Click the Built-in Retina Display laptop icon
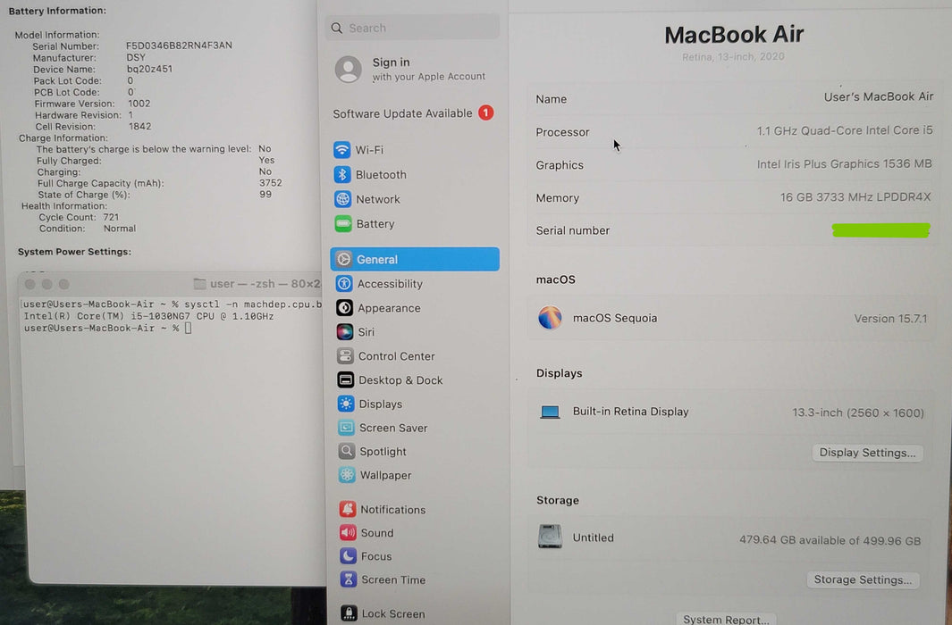 click(550, 412)
